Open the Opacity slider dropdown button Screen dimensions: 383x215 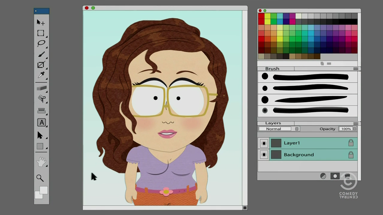click(355, 129)
